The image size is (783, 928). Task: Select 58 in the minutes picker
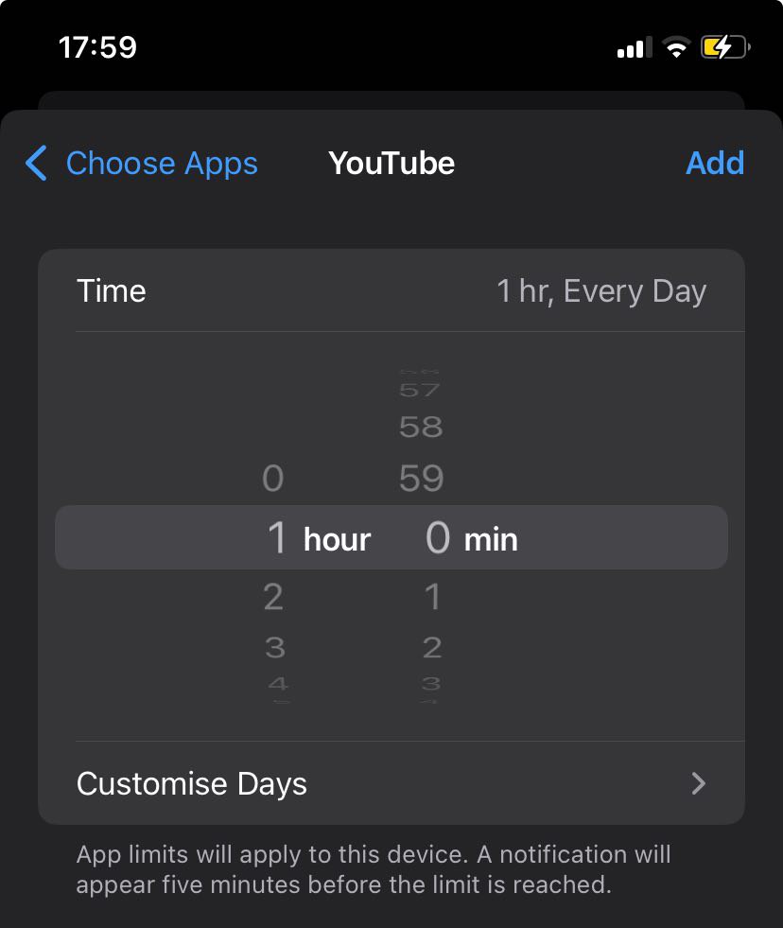pos(421,428)
